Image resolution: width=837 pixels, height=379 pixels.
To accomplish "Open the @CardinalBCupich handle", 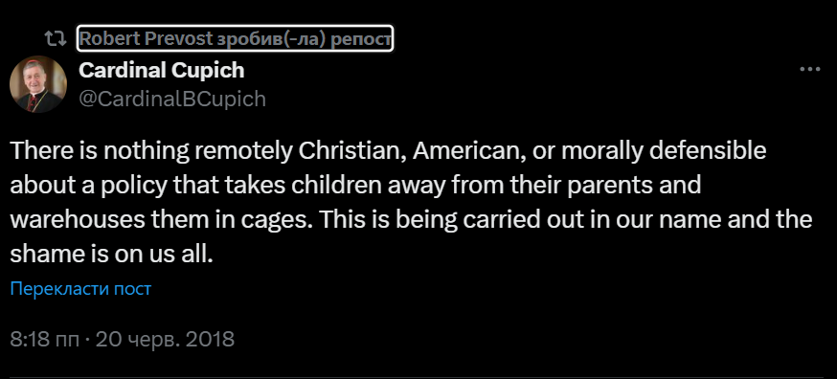I will pyautogui.click(x=172, y=100).
